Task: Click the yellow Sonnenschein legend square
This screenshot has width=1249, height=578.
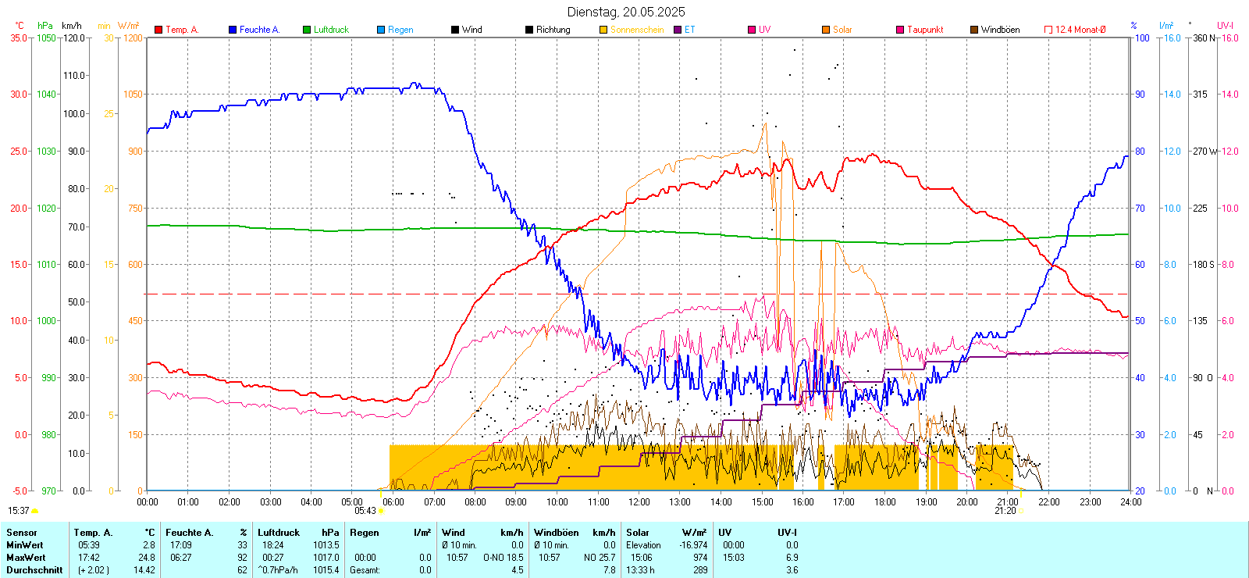Action: tap(603, 30)
